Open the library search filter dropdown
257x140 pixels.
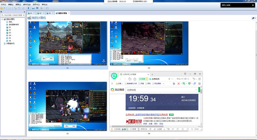(x=24, y=15)
